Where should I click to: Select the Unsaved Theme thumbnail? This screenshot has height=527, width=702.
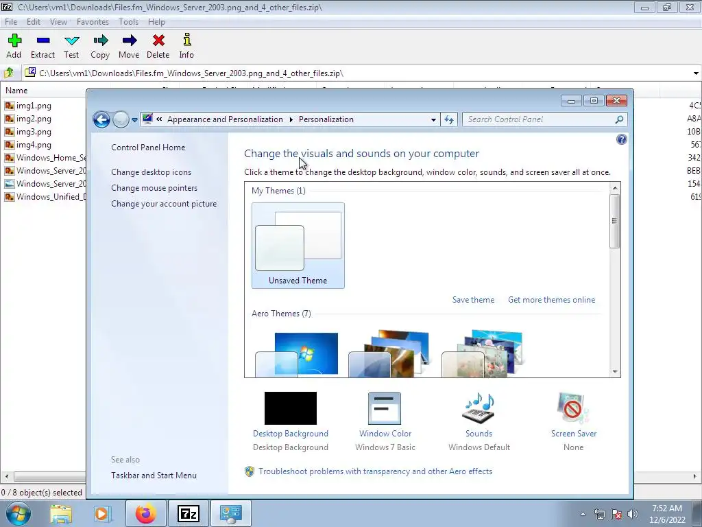pos(298,246)
